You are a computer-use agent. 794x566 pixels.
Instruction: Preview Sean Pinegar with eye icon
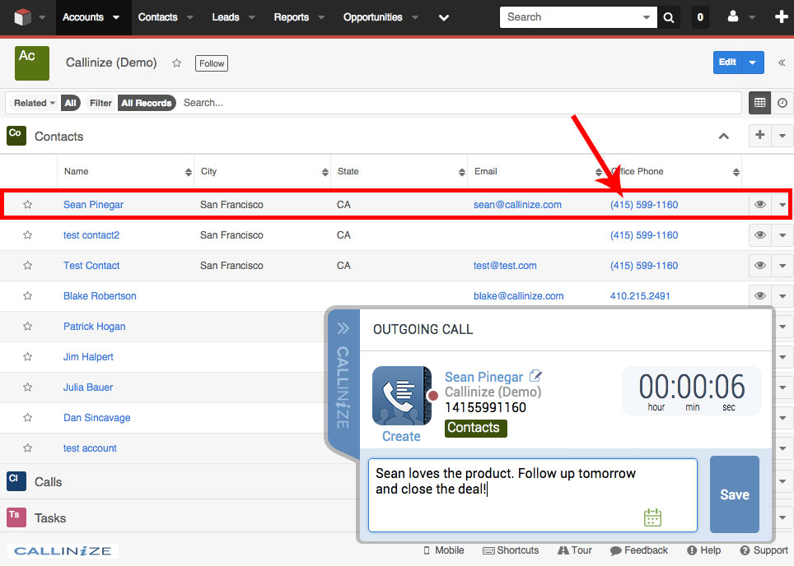(760, 205)
